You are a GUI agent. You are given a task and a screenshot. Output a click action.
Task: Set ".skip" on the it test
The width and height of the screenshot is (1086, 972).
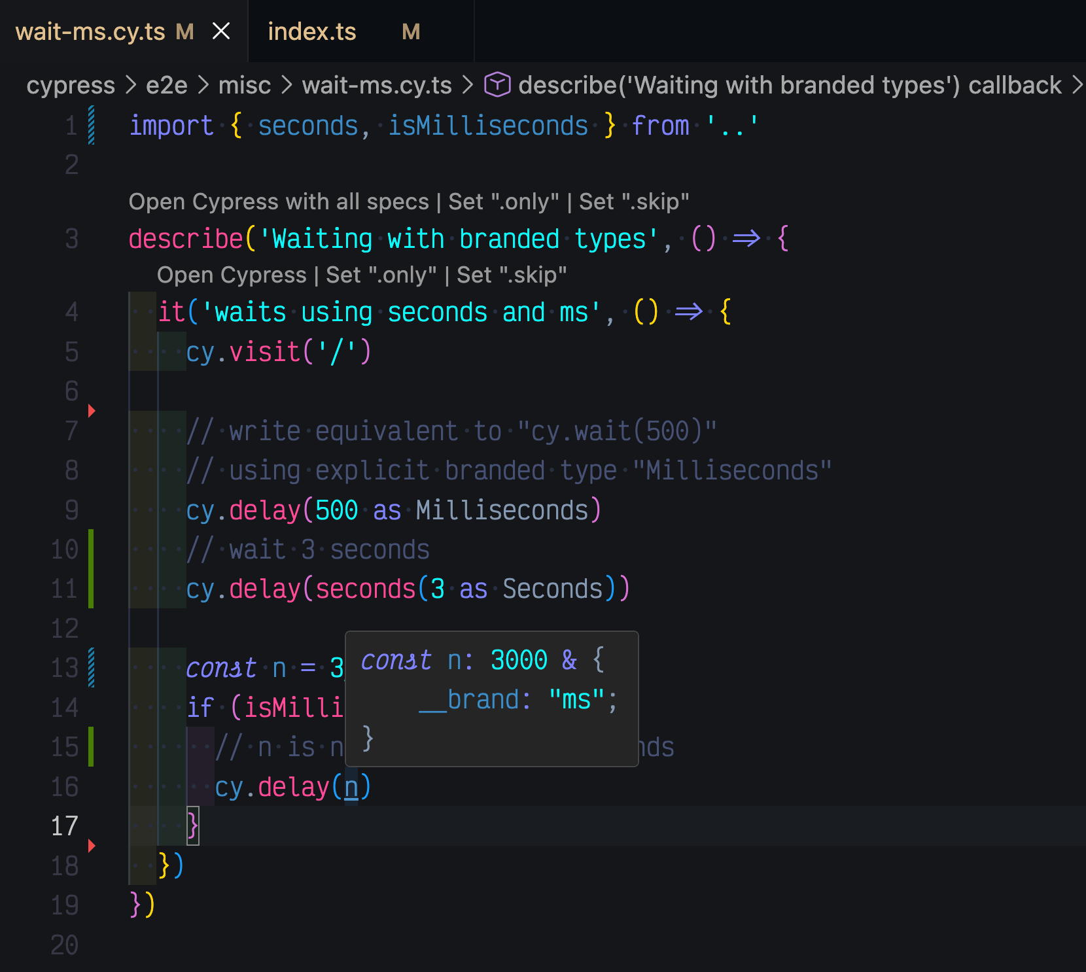(512, 275)
